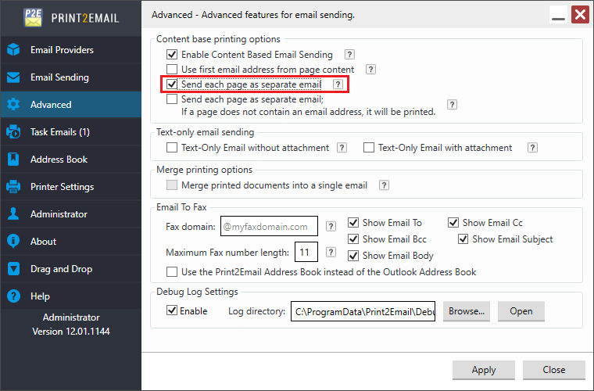Open help for Use first email address option
Image resolution: width=594 pixels, height=391 pixels.
click(370, 70)
